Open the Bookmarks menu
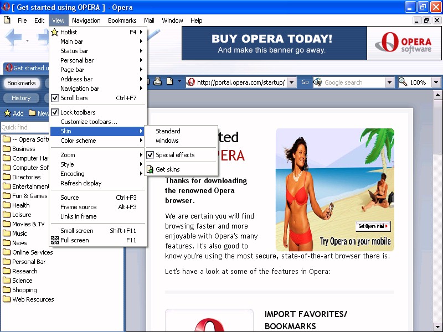The image size is (443, 332). pyautogui.click(x=122, y=20)
